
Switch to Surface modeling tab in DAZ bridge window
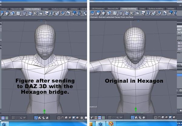59,9
